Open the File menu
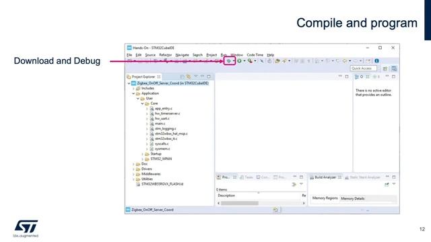Image resolution: width=431 pixels, height=242 pixels. [129, 55]
